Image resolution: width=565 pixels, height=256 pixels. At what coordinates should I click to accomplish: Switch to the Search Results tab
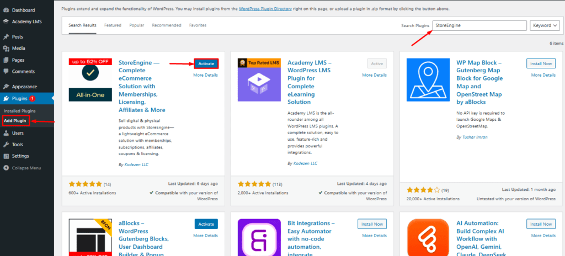tap(83, 25)
